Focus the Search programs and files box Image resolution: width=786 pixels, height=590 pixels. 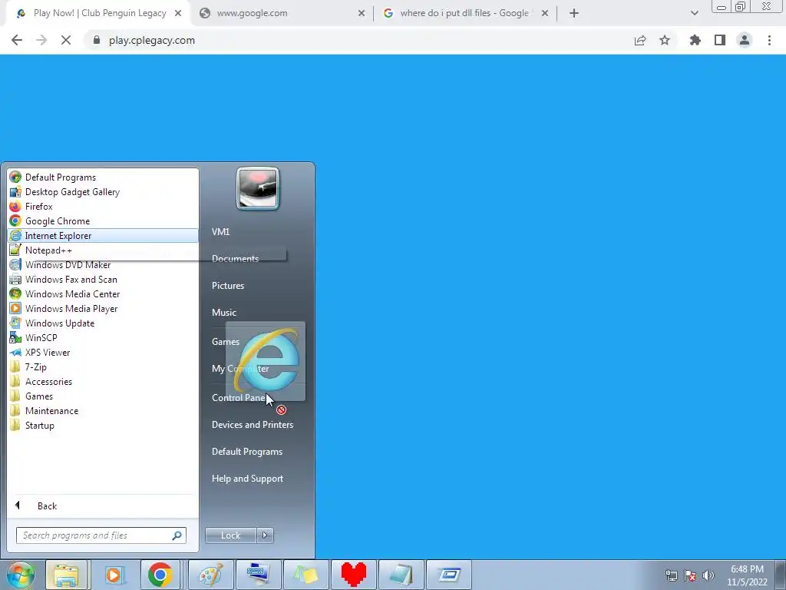click(101, 535)
